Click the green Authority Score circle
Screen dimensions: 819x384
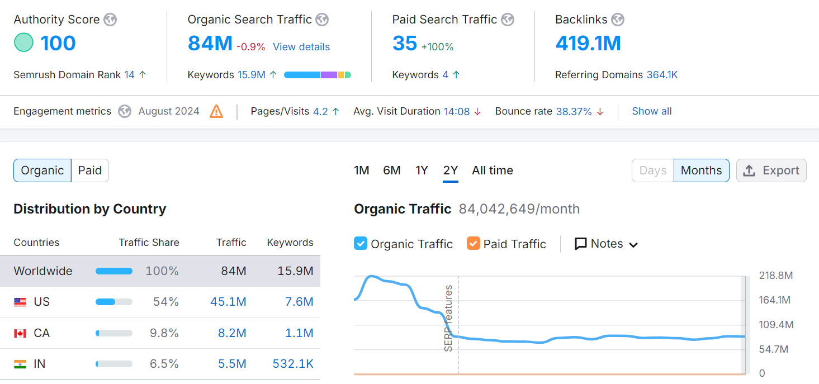[23, 43]
